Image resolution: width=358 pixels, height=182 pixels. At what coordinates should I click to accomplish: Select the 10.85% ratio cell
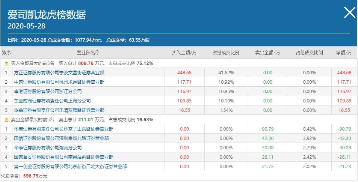(x=226, y=92)
